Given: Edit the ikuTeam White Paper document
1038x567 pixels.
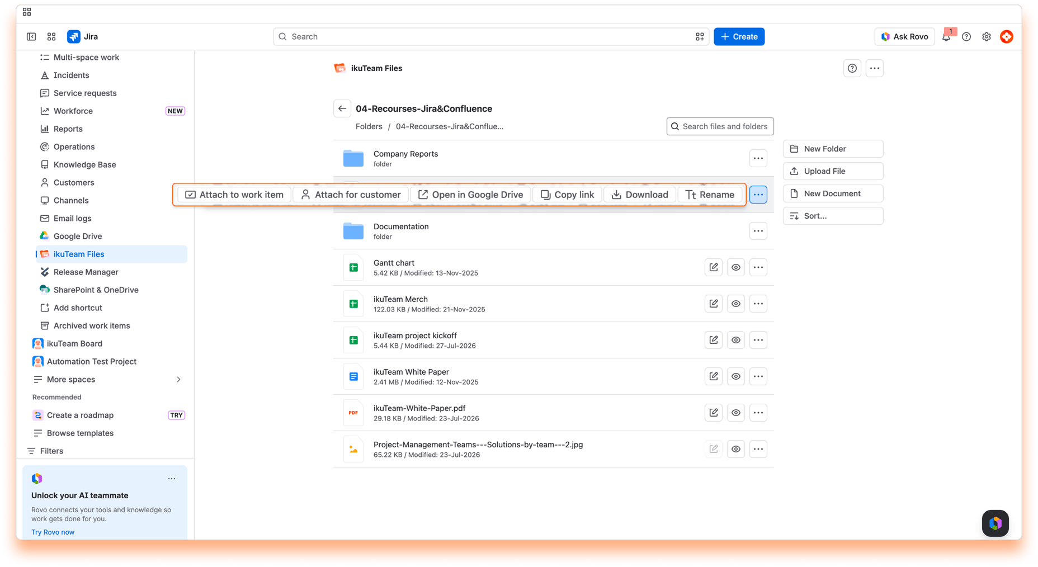Looking at the screenshot, I should (714, 376).
